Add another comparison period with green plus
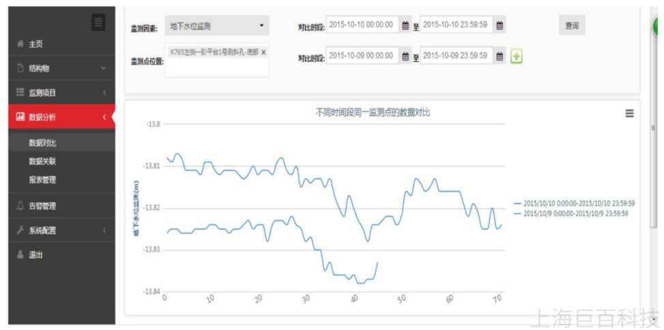 point(517,57)
